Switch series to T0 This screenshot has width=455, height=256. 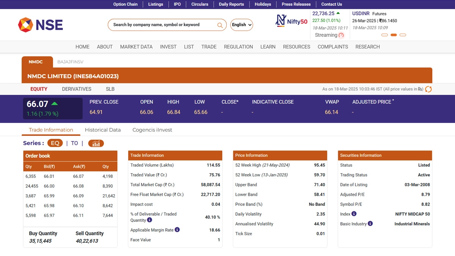tap(74, 143)
